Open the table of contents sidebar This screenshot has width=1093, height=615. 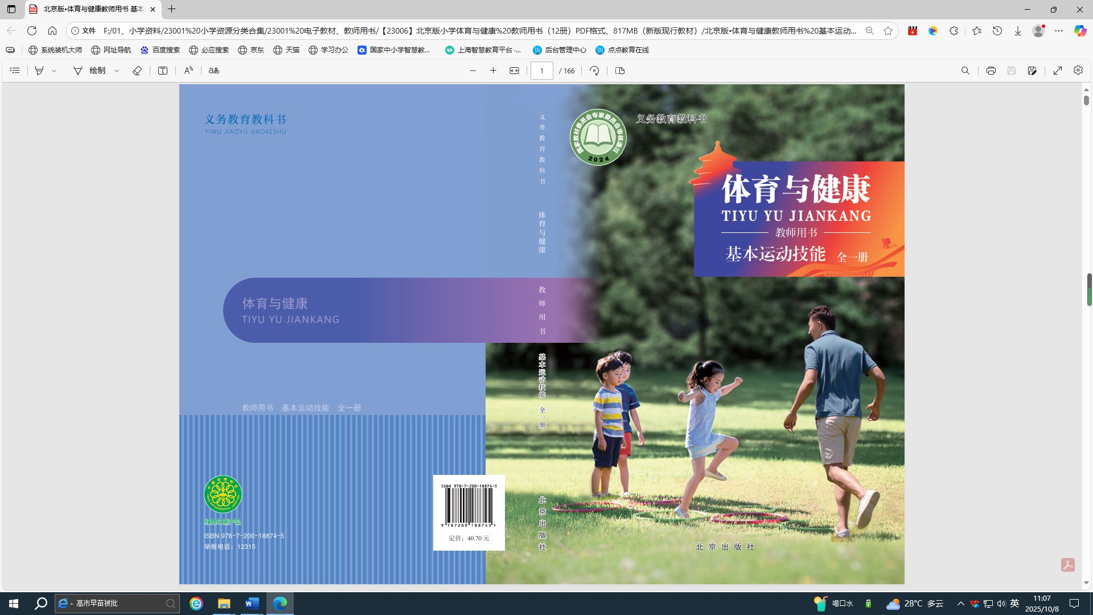(x=15, y=71)
